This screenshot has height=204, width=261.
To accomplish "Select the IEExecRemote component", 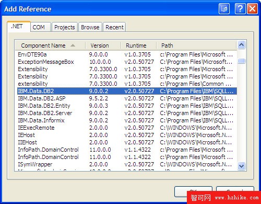I will click(x=127, y=128).
